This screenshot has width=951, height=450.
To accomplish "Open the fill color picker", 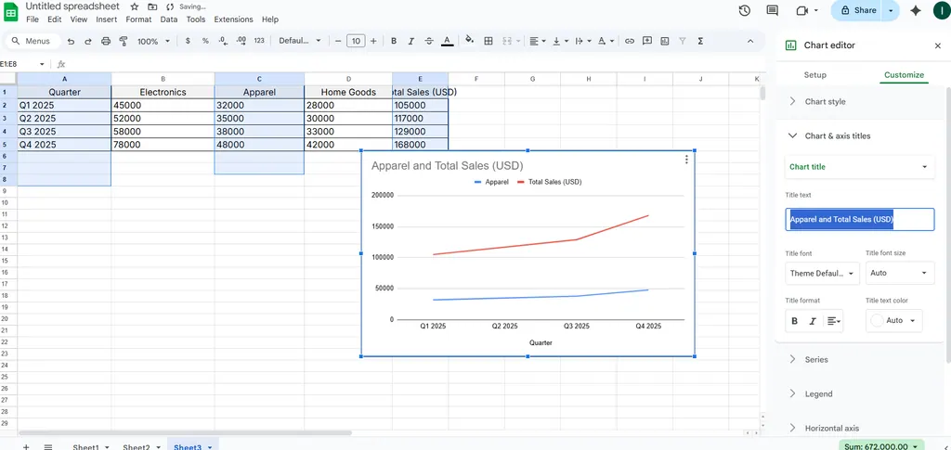I will (x=469, y=41).
